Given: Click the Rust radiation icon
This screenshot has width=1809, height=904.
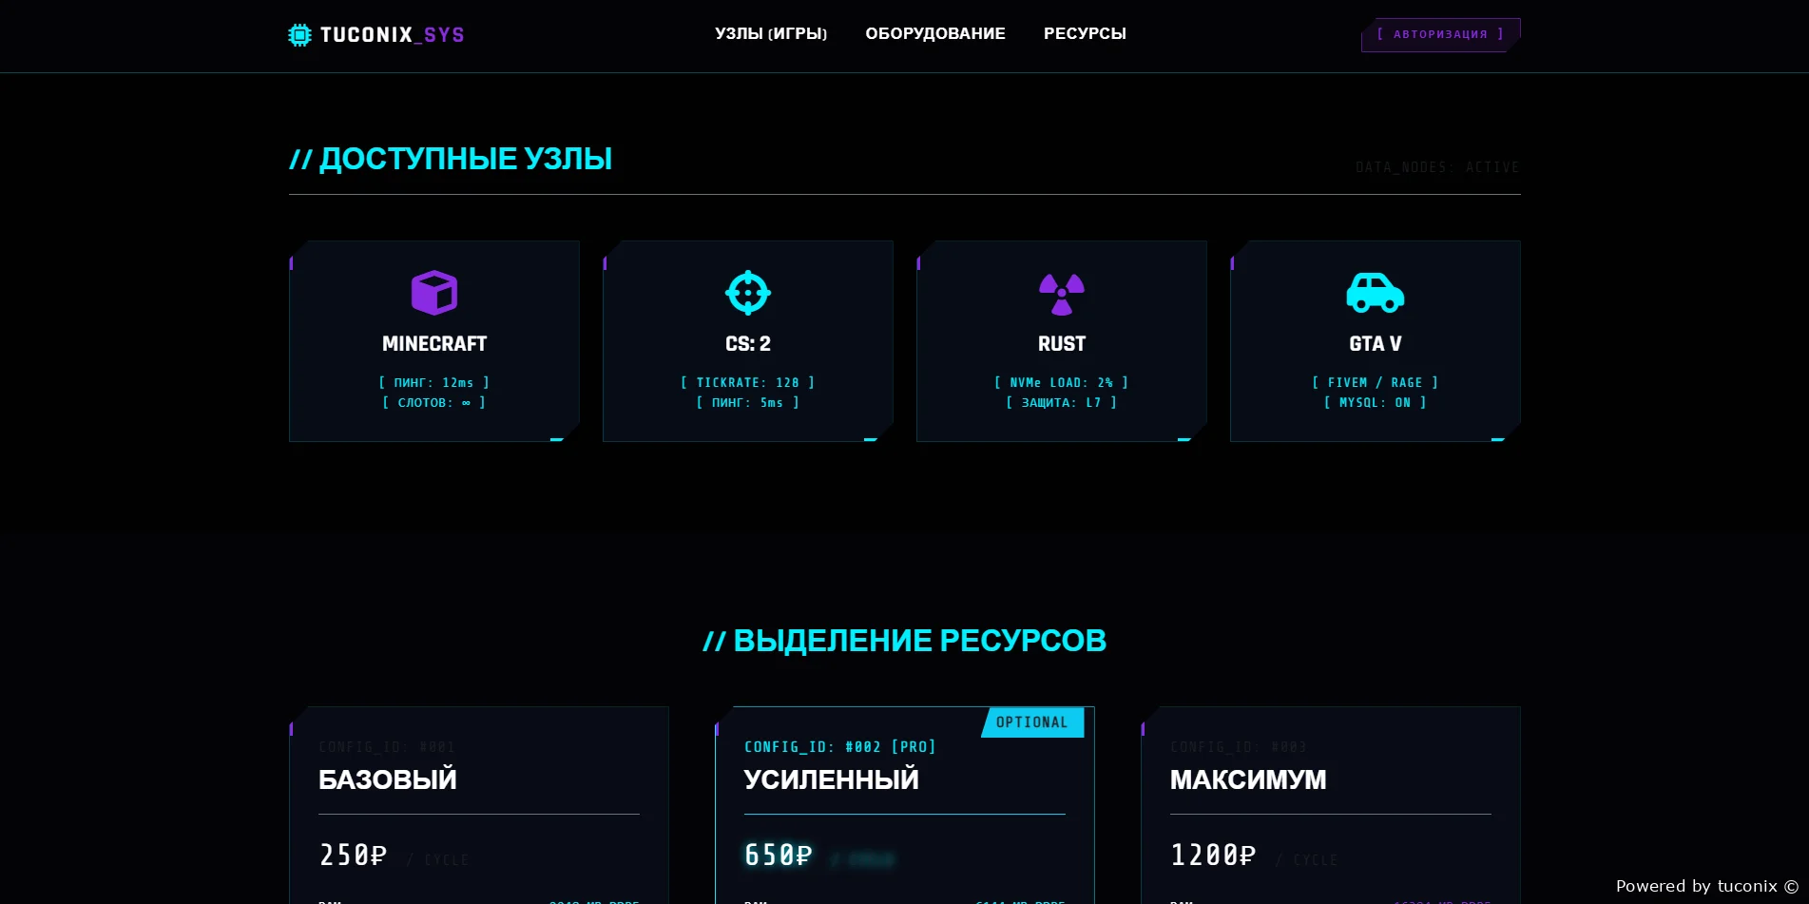Looking at the screenshot, I should point(1061,294).
